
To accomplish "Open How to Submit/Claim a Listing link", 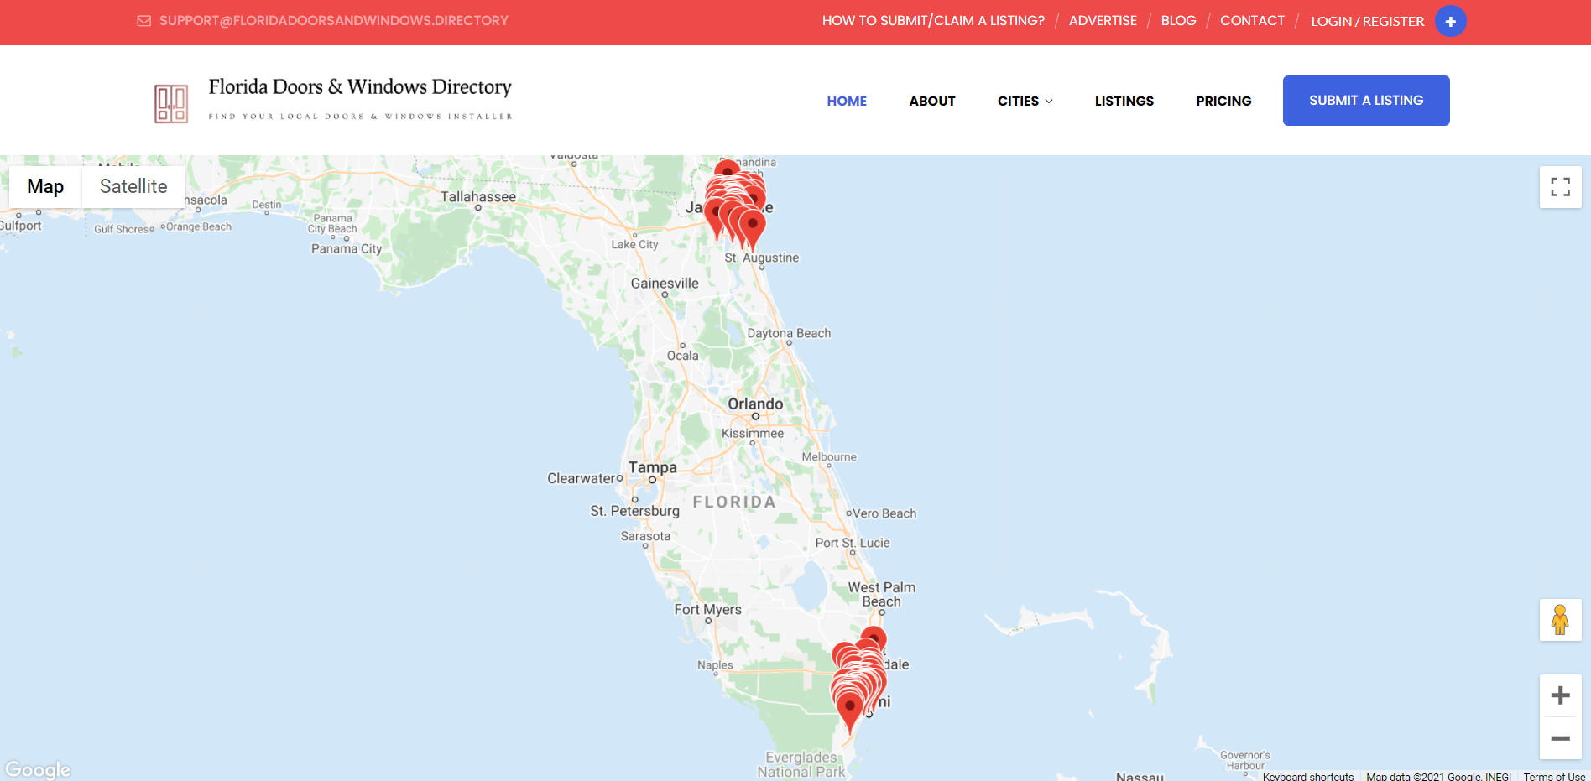I will pos(933,21).
